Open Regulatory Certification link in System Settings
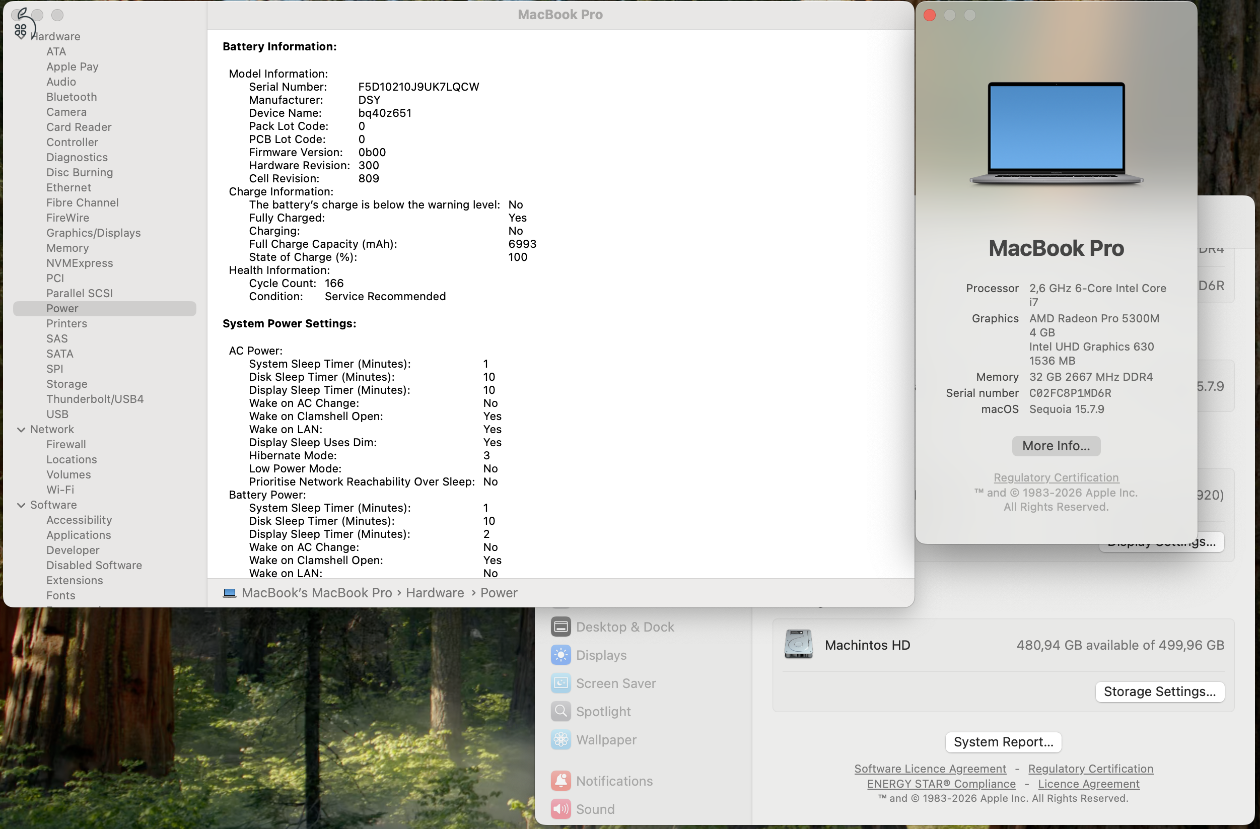The width and height of the screenshot is (1260, 829). (1091, 769)
